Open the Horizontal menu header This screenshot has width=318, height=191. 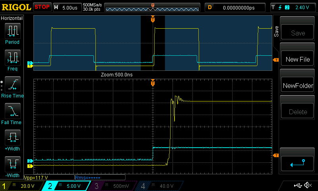[x=12, y=18]
